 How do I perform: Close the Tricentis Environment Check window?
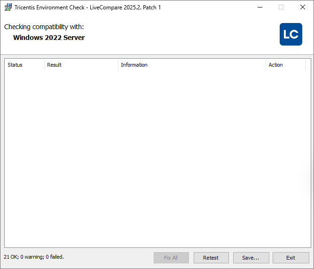(x=303, y=8)
